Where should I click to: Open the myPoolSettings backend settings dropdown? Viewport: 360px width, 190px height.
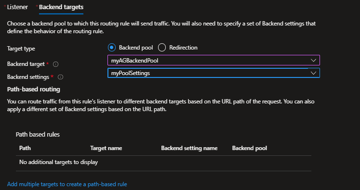pos(213,73)
